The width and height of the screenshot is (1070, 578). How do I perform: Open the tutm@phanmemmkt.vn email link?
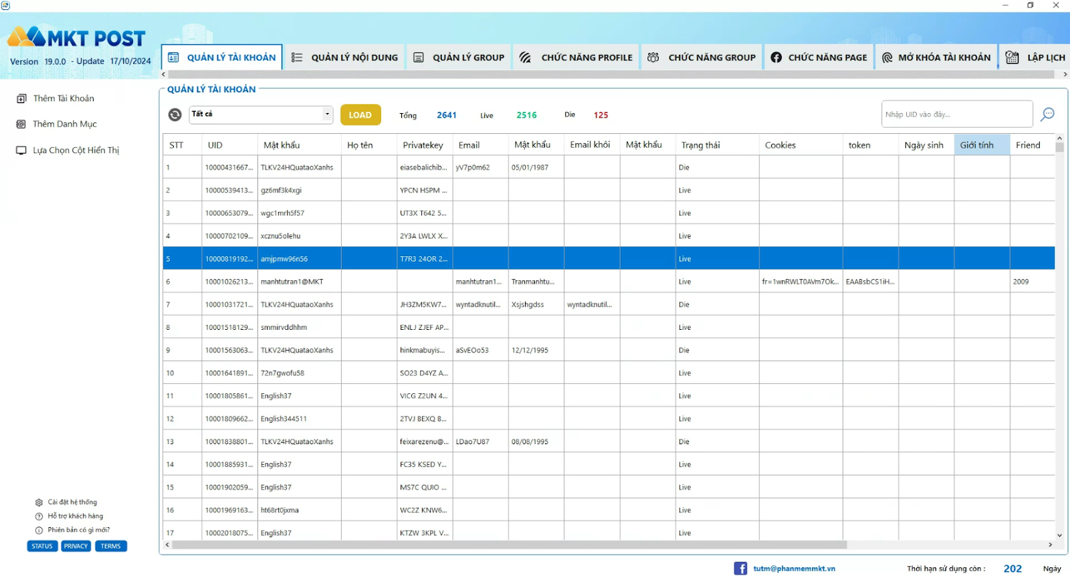(794, 569)
